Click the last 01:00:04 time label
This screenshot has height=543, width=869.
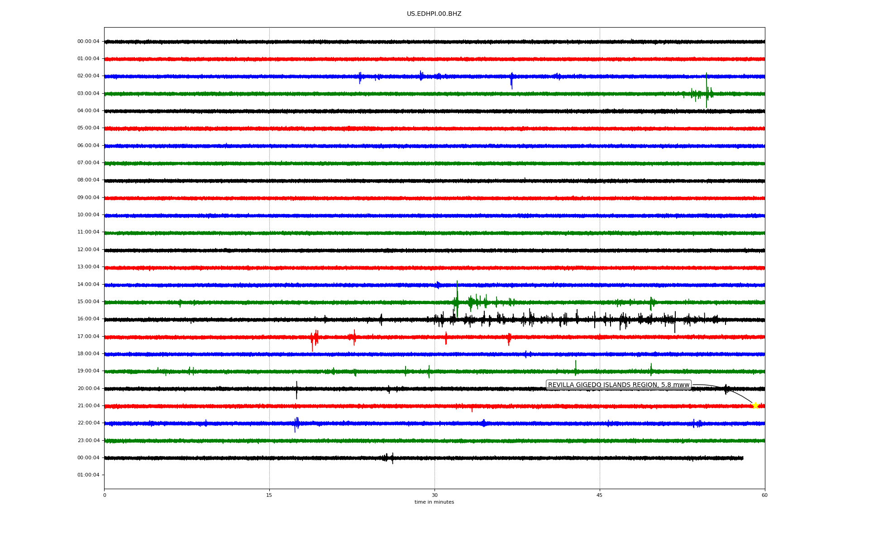88,475
